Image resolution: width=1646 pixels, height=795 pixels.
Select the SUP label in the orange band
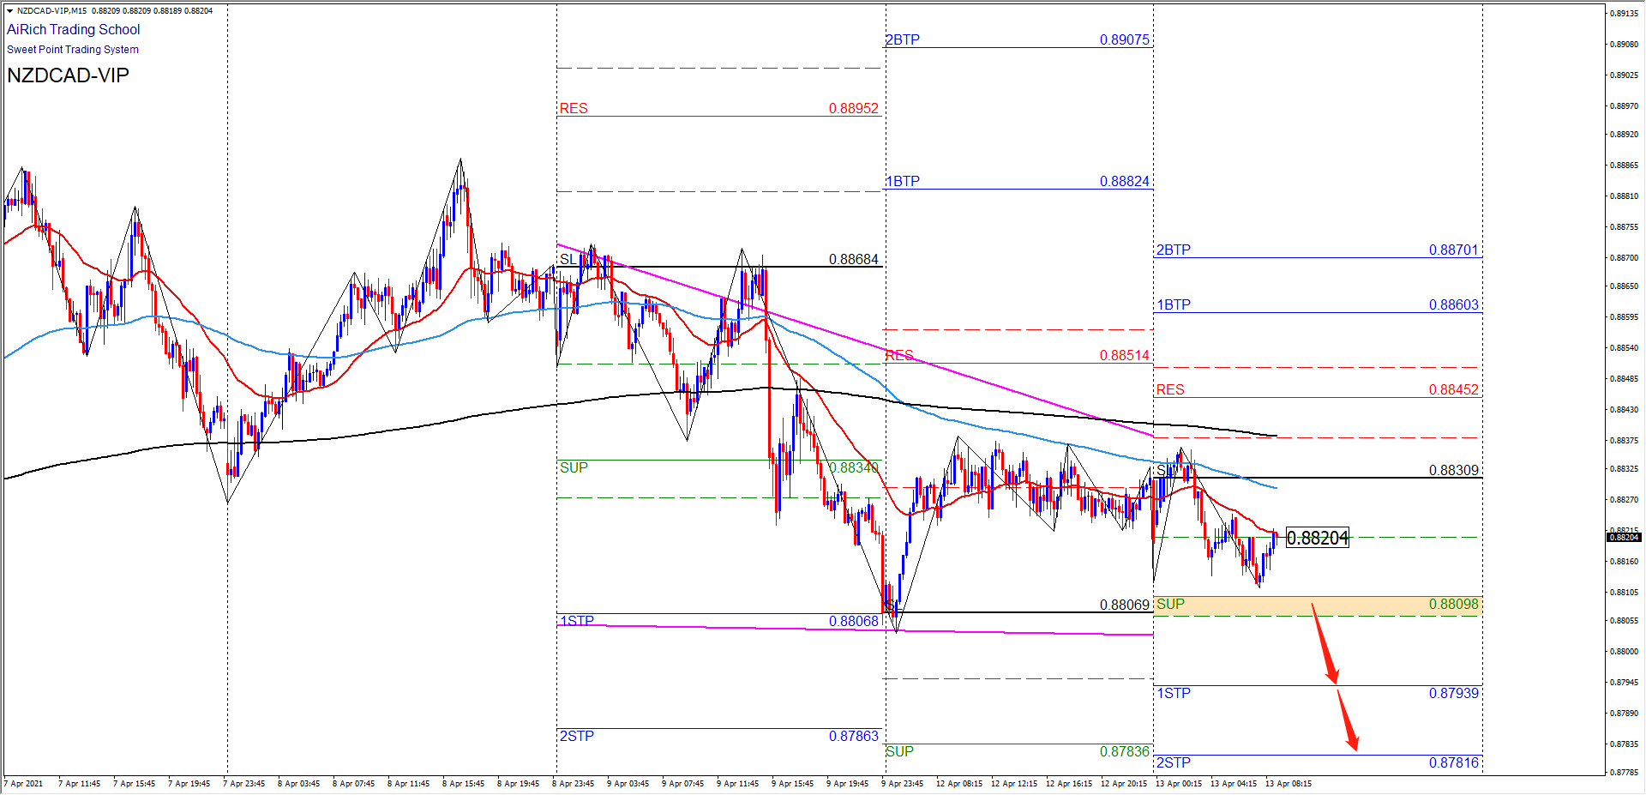[x=1171, y=604]
